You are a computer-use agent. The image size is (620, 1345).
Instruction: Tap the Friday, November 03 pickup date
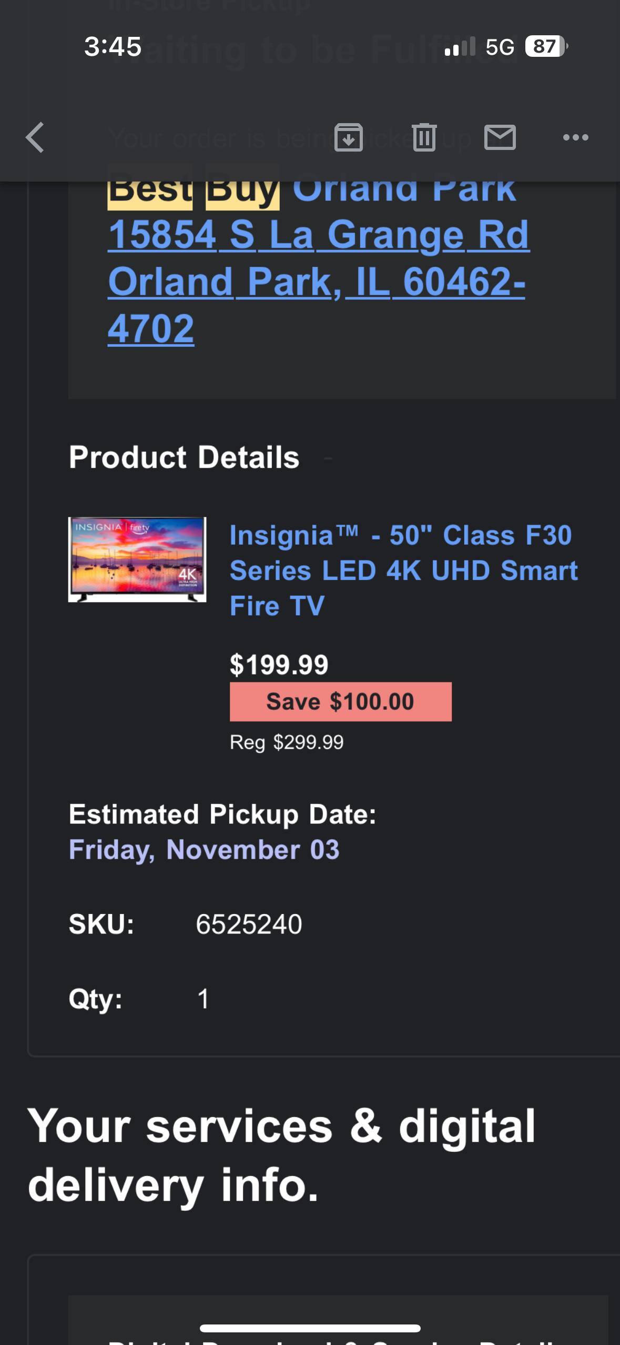point(204,850)
